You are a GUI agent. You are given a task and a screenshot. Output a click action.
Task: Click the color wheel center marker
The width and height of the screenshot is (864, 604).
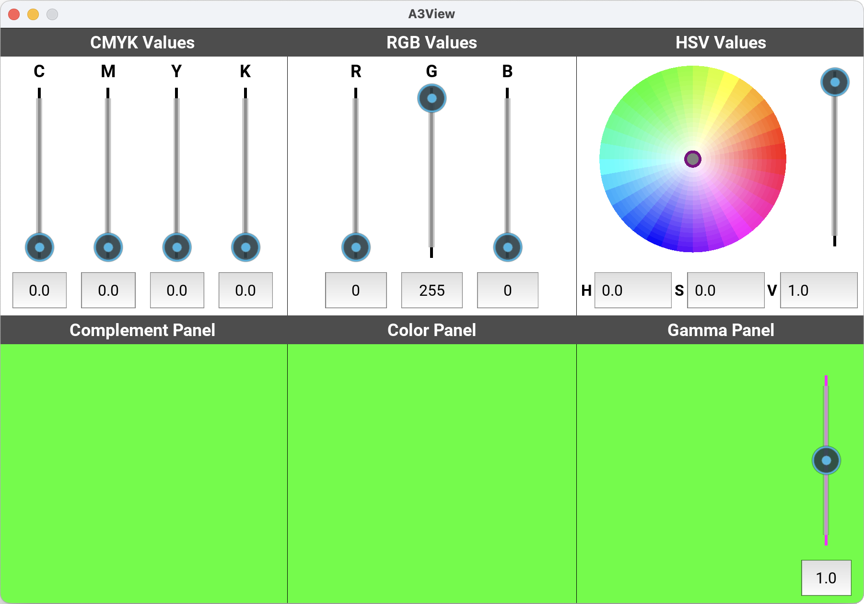pos(692,159)
